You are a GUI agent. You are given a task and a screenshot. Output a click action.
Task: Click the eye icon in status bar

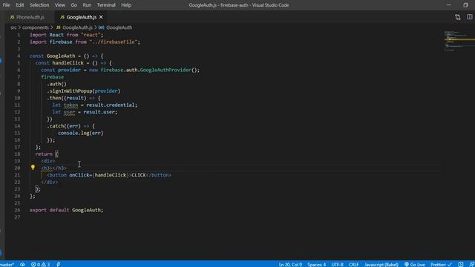click(x=22, y=264)
